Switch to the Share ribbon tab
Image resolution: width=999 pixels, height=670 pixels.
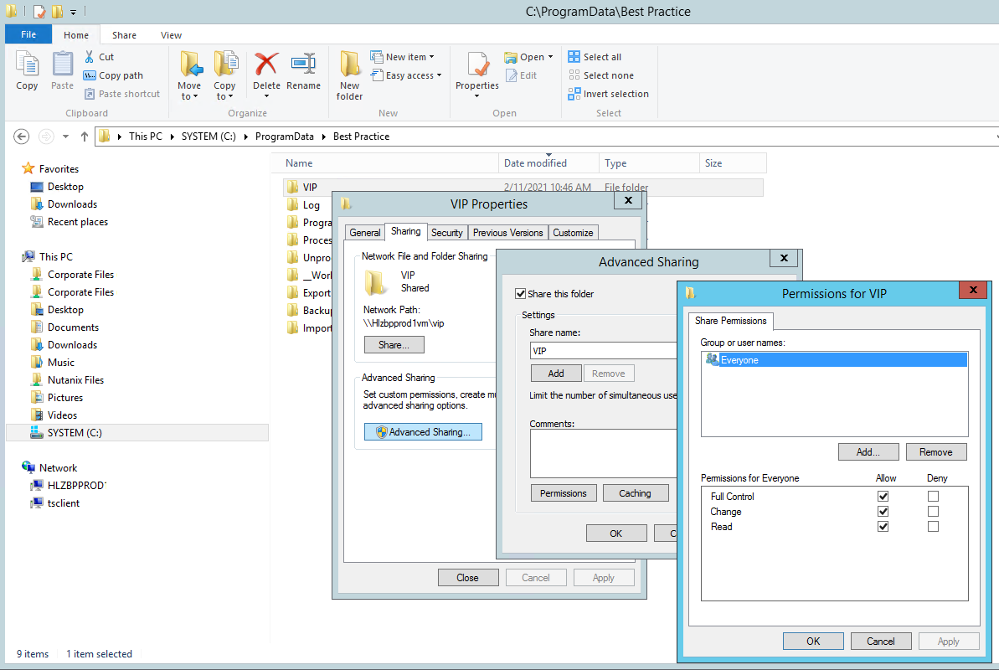[124, 35]
